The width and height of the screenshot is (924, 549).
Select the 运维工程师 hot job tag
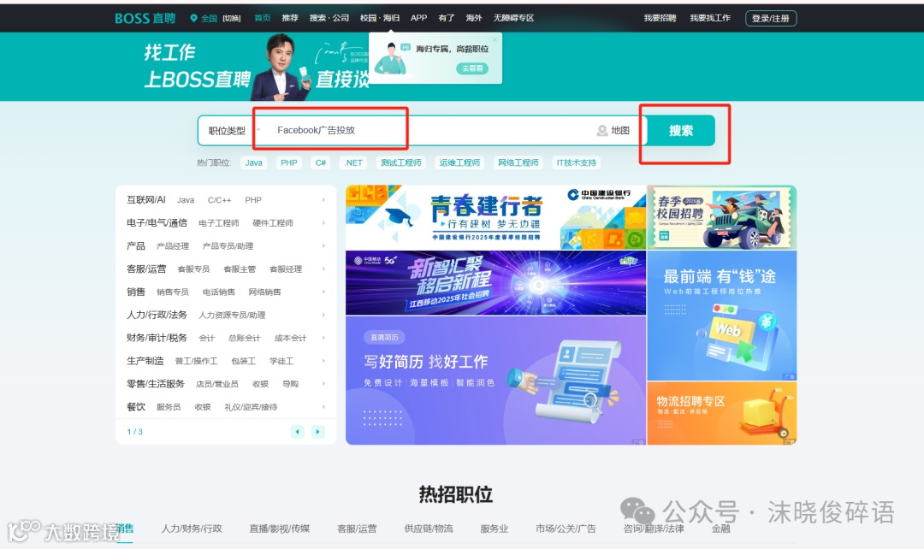[x=459, y=162]
